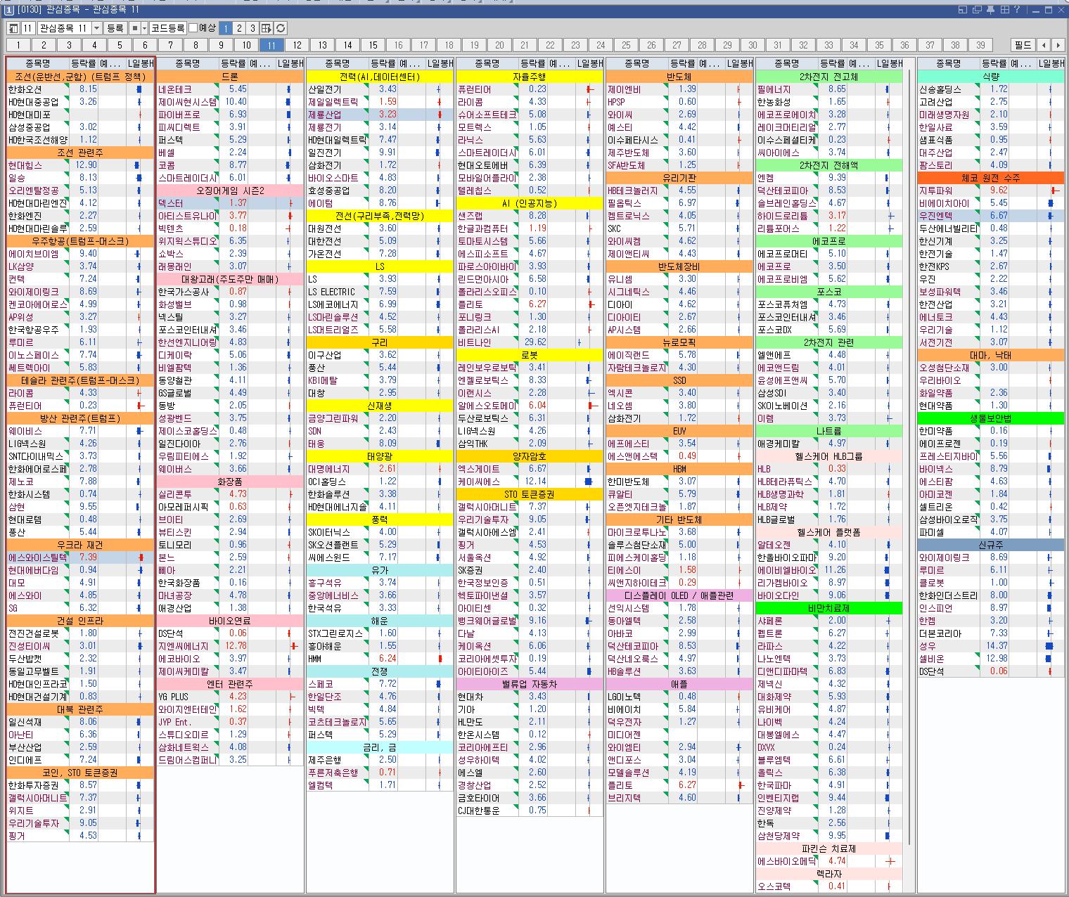This screenshot has width=1069, height=897.
Task: Click the watchlist number field showing 11
Action: pyautogui.click(x=27, y=28)
